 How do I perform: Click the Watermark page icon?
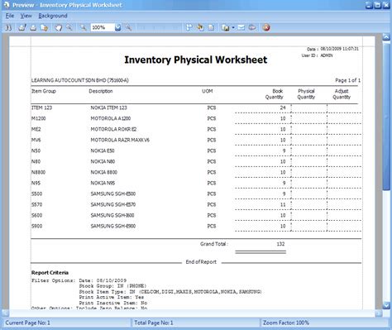211,27
